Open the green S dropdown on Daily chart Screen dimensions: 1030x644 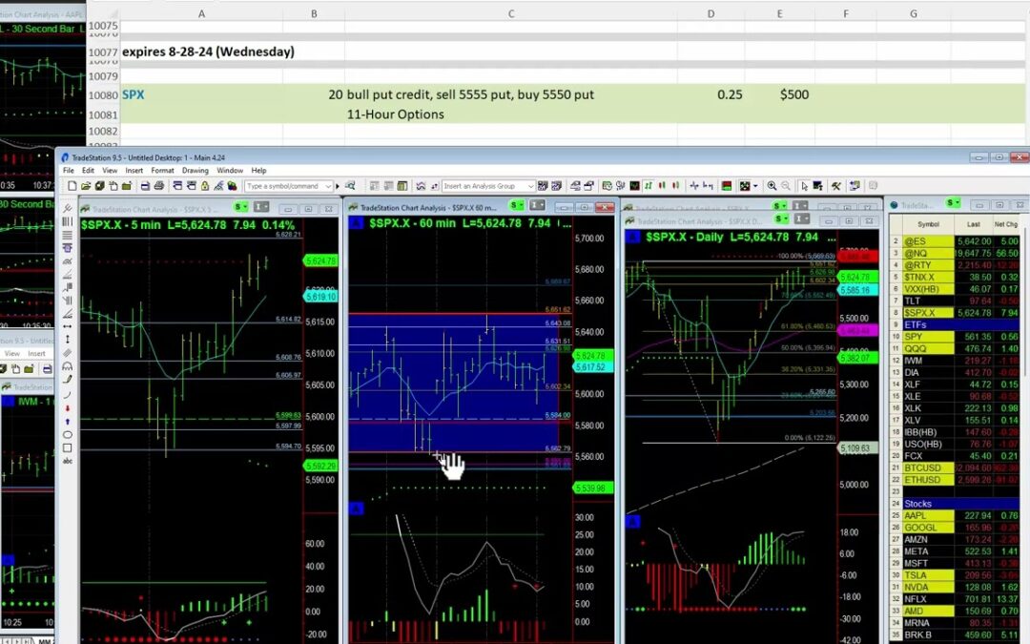click(x=780, y=218)
